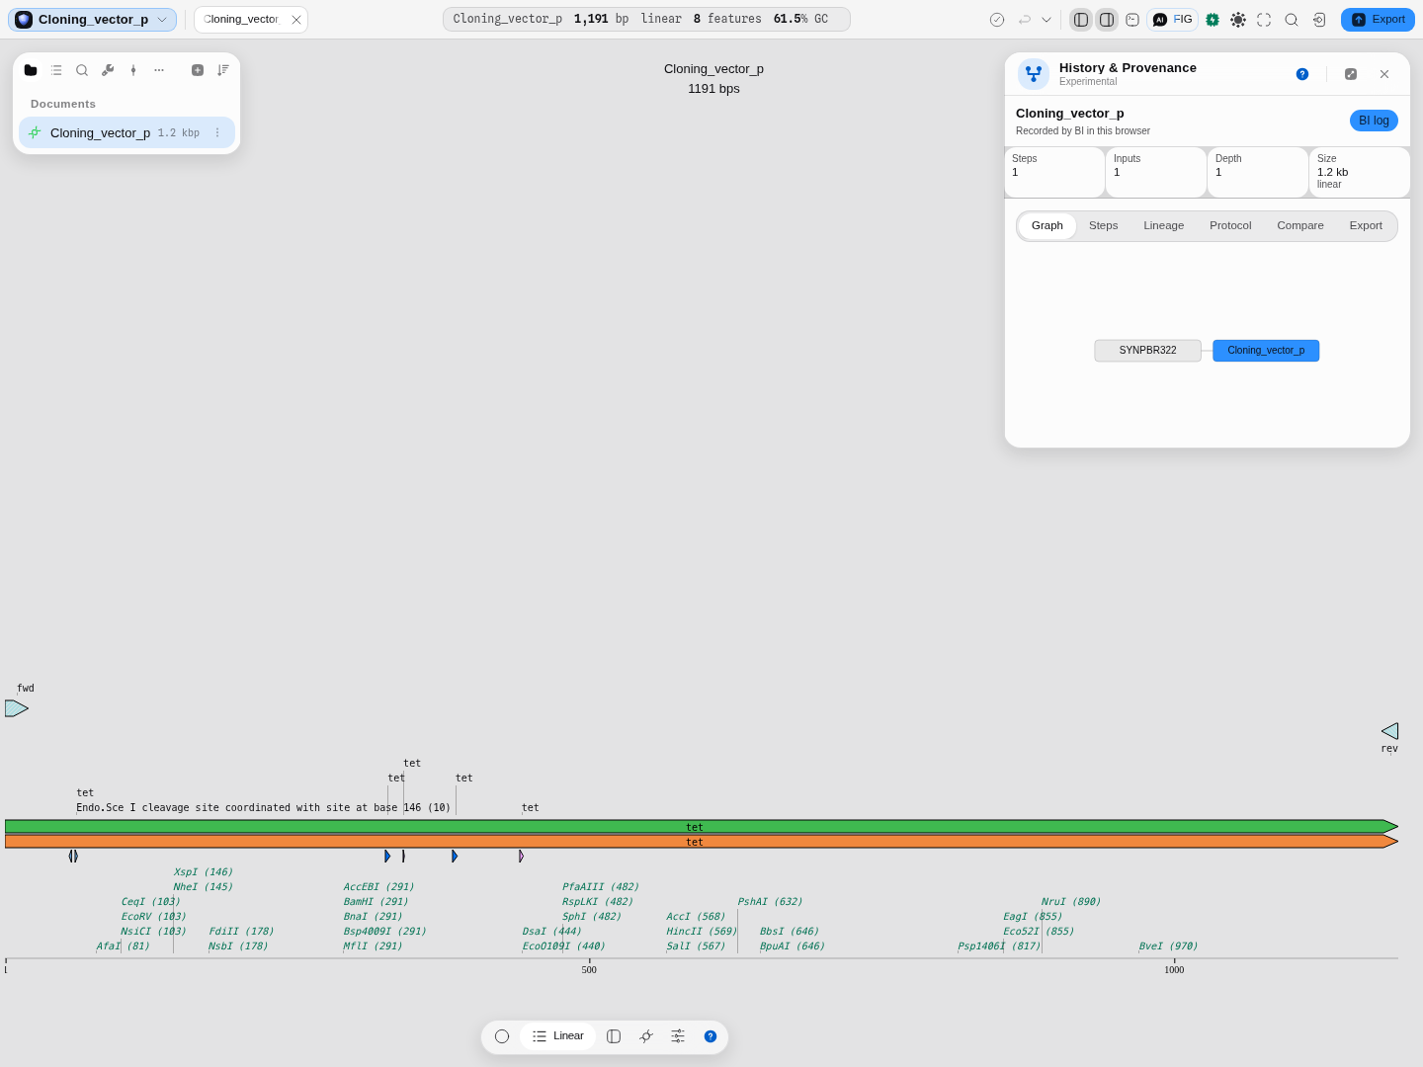Open the Export tab in provenance panel

pos(1366,226)
